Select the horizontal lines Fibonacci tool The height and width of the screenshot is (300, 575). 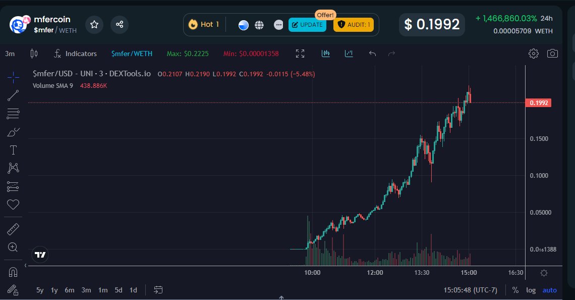pyautogui.click(x=13, y=114)
